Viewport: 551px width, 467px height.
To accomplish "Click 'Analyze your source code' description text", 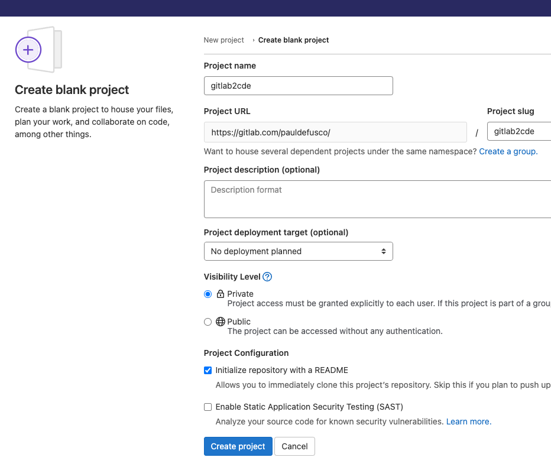I will click(330, 421).
